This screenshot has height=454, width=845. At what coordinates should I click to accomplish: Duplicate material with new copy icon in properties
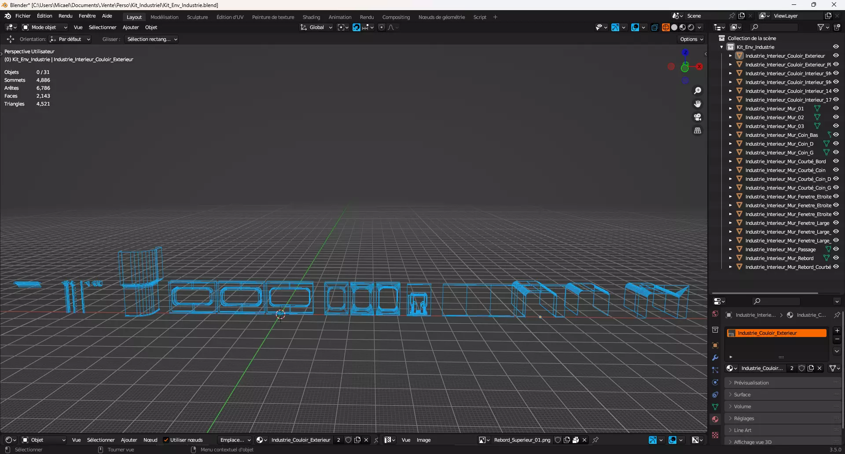pyautogui.click(x=811, y=368)
